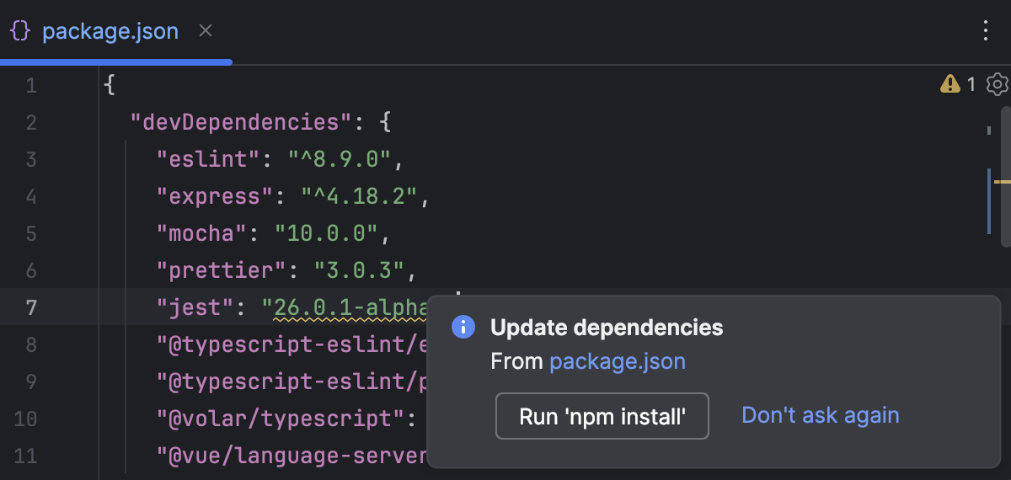Click line number 7 in the gutter
The image size is (1011, 480).
30,307
